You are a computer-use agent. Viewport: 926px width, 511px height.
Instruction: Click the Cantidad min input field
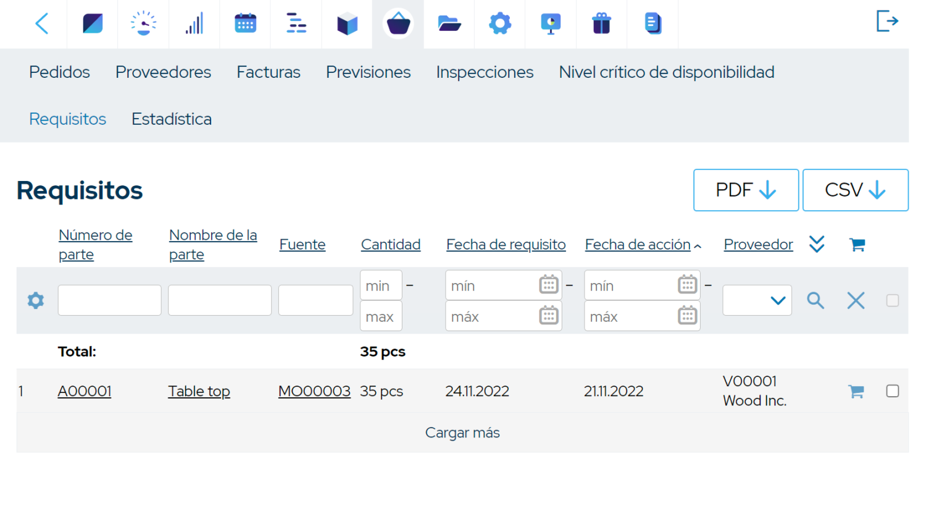tap(380, 285)
